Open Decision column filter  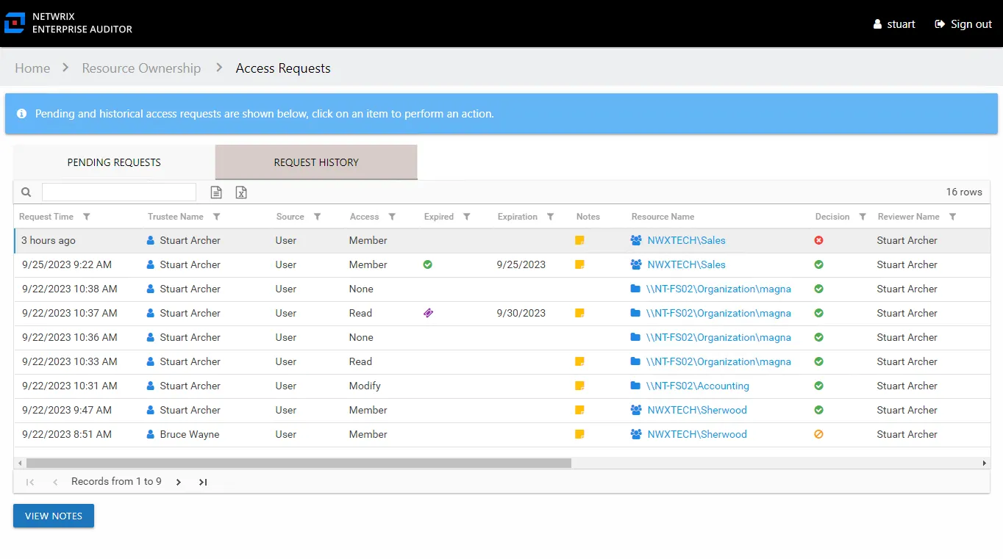click(863, 217)
